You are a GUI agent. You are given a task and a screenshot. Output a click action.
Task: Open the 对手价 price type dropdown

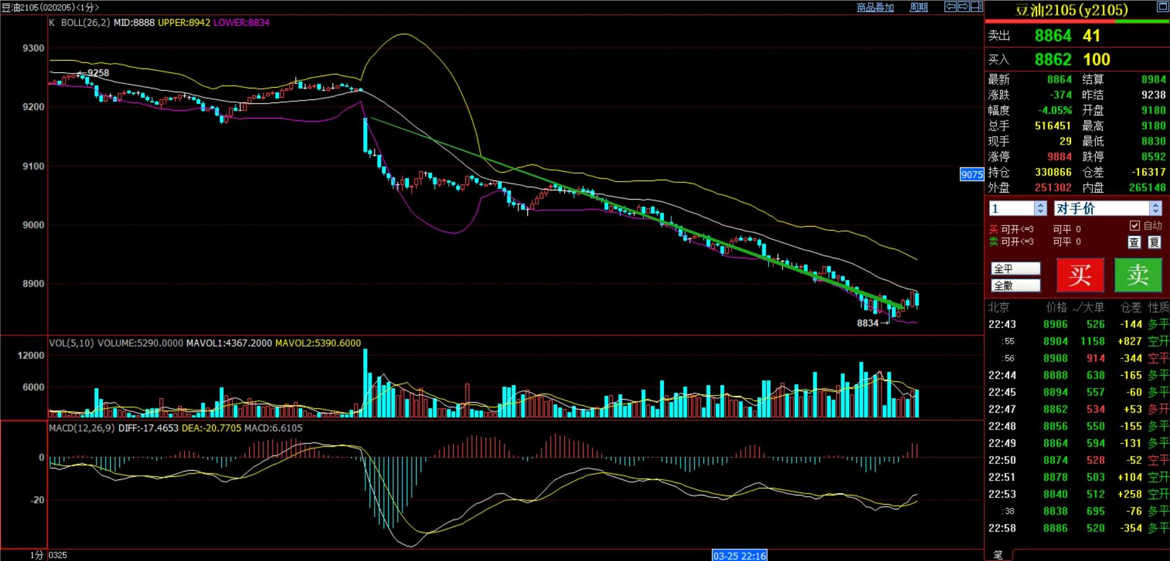tap(1156, 208)
